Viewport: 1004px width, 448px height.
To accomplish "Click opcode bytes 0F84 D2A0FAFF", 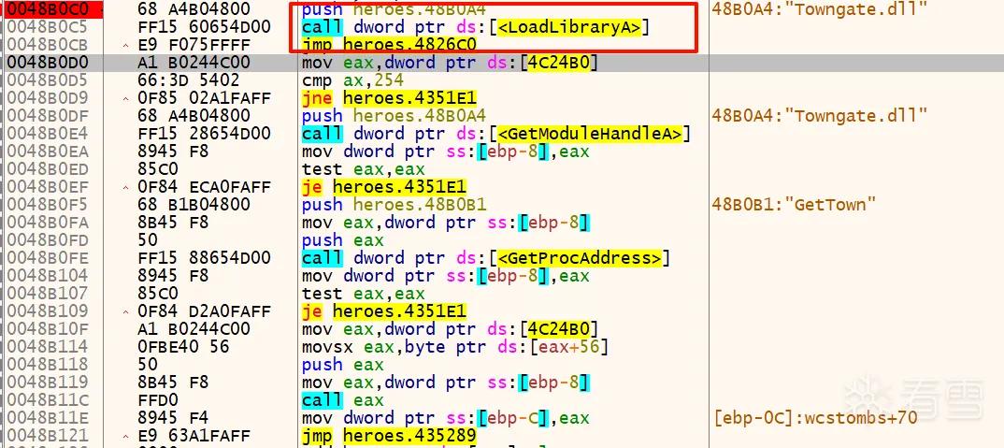I will (204, 311).
